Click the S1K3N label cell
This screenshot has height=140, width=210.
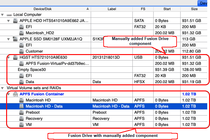coord(98,39)
